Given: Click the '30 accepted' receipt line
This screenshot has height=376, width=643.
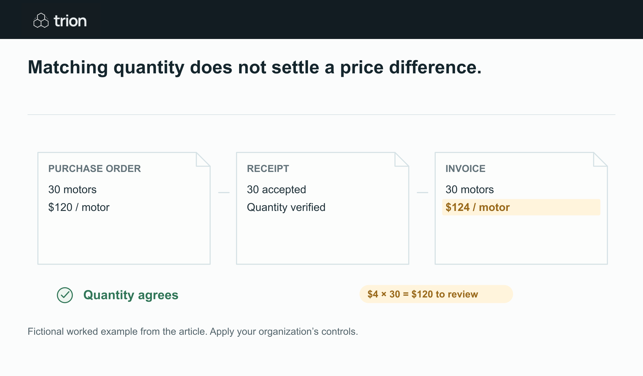Looking at the screenshot, I should point(276,189).
